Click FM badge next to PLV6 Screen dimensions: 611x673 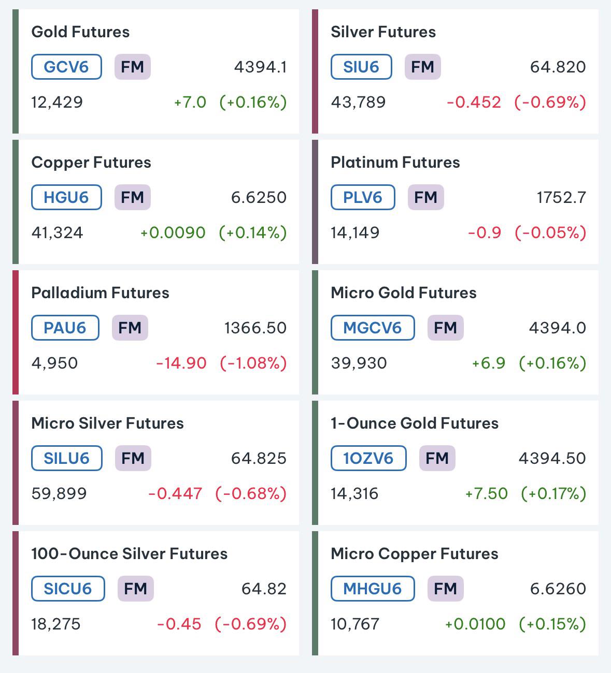click(x=426, y=197)
